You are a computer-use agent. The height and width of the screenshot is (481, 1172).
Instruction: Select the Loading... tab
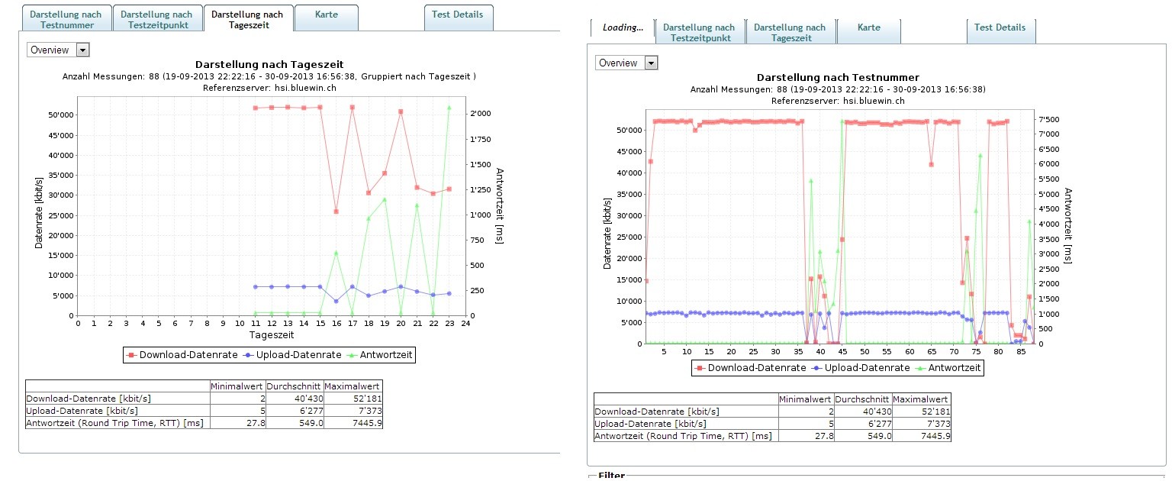pyautogui.click(x=623, y=27)
